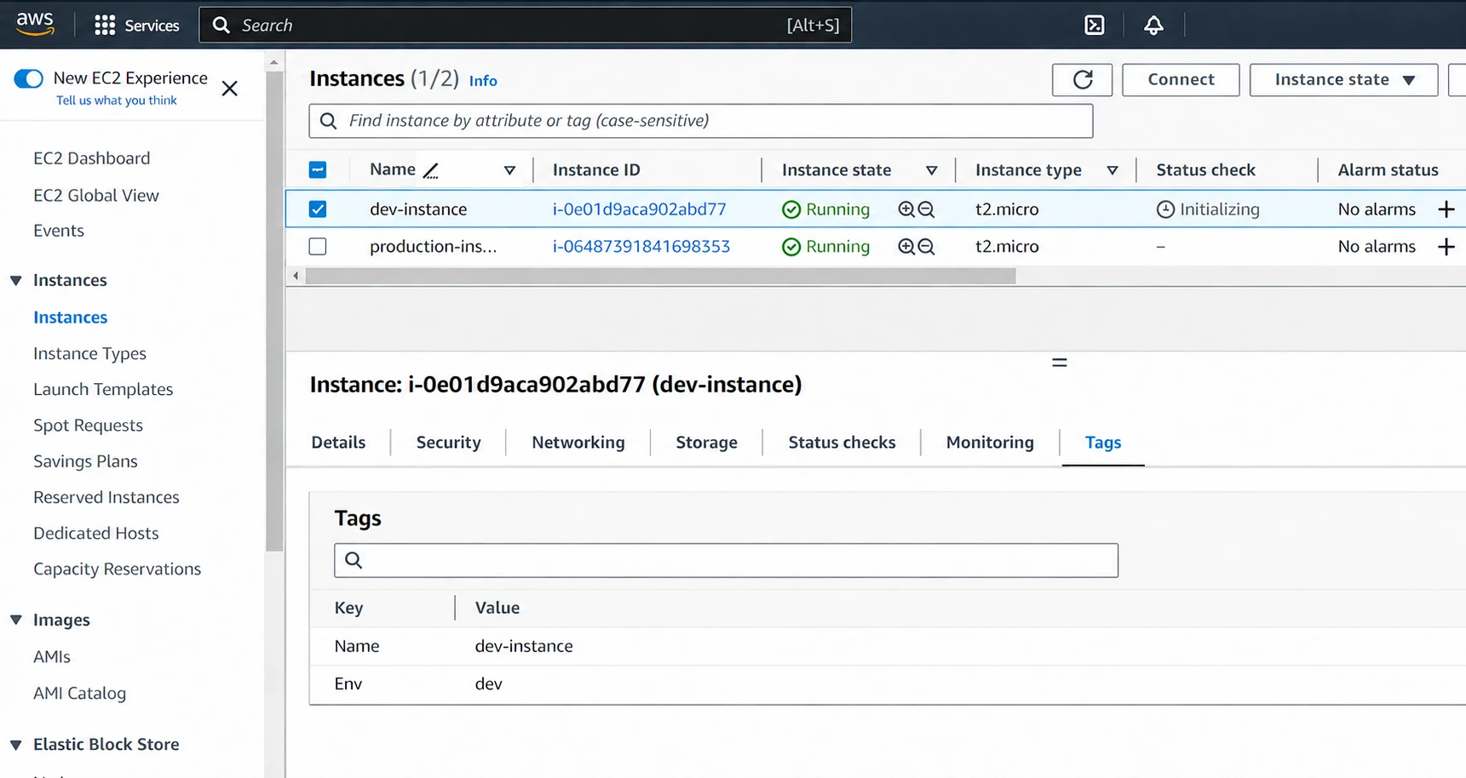Open the notifications bell icon
Viewport: 1466px width, 778px height.
click(x=1153, y=26)
